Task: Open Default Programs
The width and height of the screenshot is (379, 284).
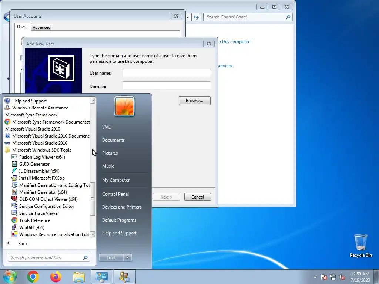Action: click(119, 220)
